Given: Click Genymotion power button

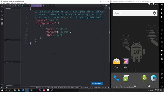Looking at the screenshot, I should [x=162, y=86].
